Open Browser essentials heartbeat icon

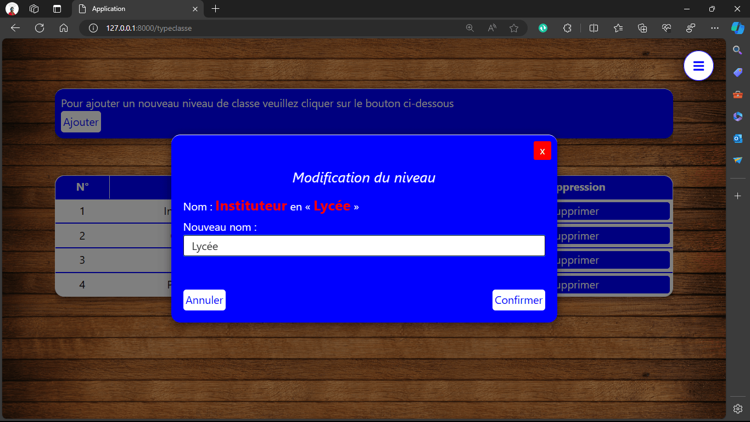(x=667, y=28)
